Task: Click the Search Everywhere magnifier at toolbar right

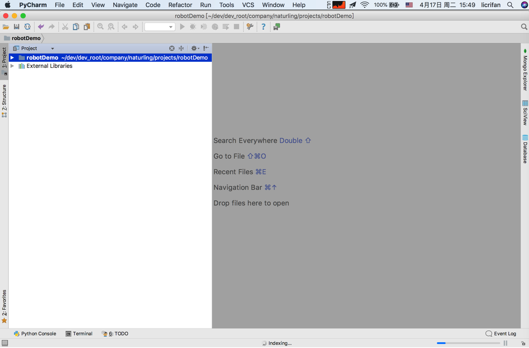Action: (524, 27)
